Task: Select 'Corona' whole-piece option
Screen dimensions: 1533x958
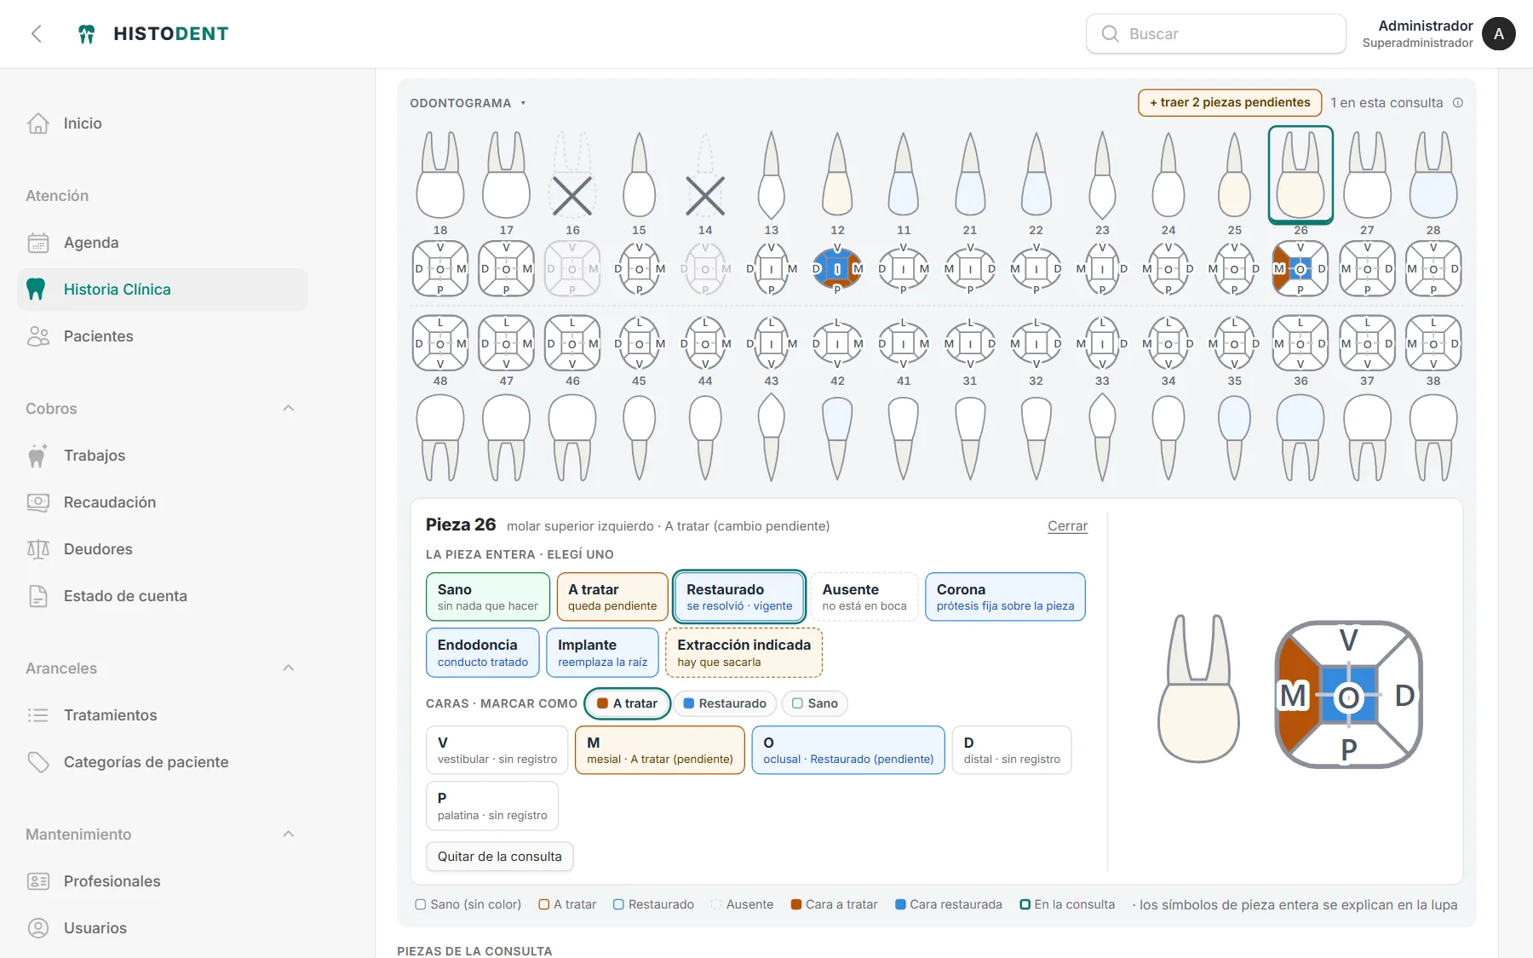Action: [1005, 597]
